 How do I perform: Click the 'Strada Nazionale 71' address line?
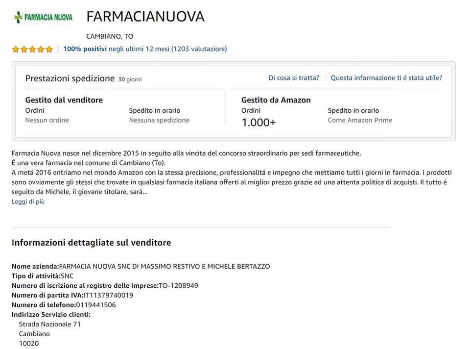(x=50, y=324)
